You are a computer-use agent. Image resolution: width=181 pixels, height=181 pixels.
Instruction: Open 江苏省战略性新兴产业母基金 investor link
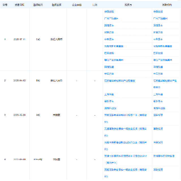coord(120,81)
